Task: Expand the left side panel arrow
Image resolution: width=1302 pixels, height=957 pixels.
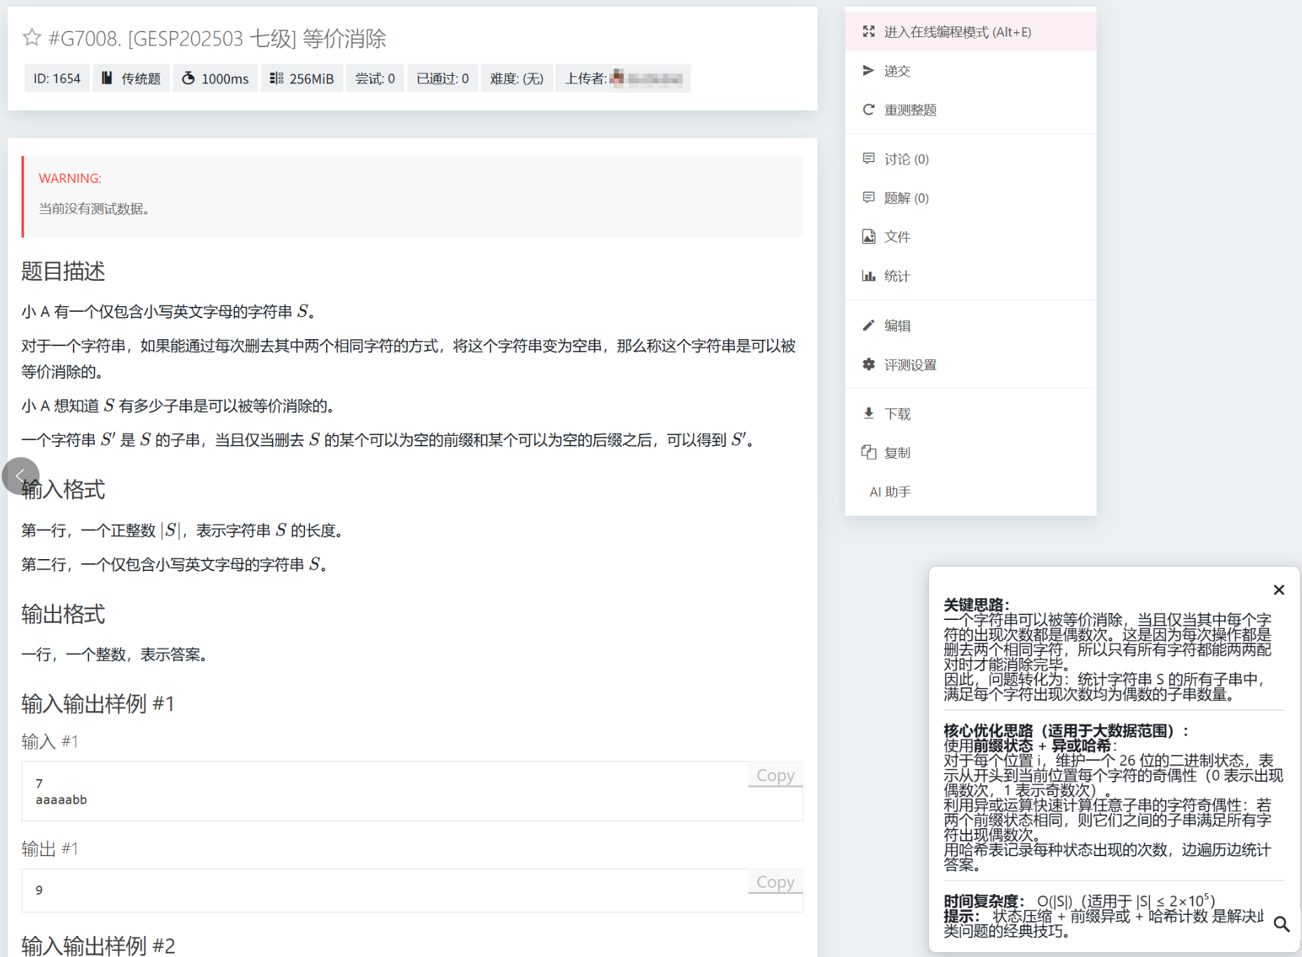Action: click(20, 476)
